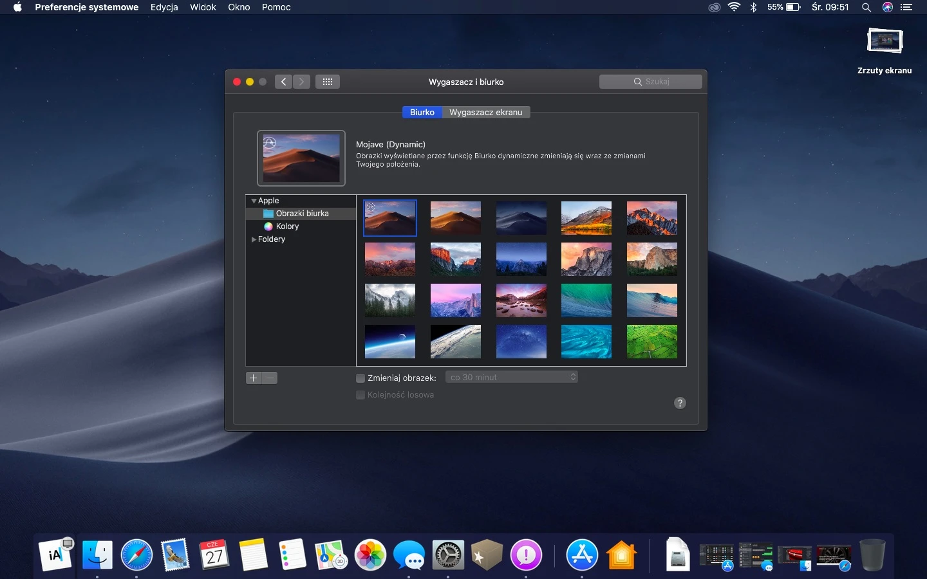
Task: Switch to the Wygaszacz ekranu tab
Action: (x=486, y=112)
